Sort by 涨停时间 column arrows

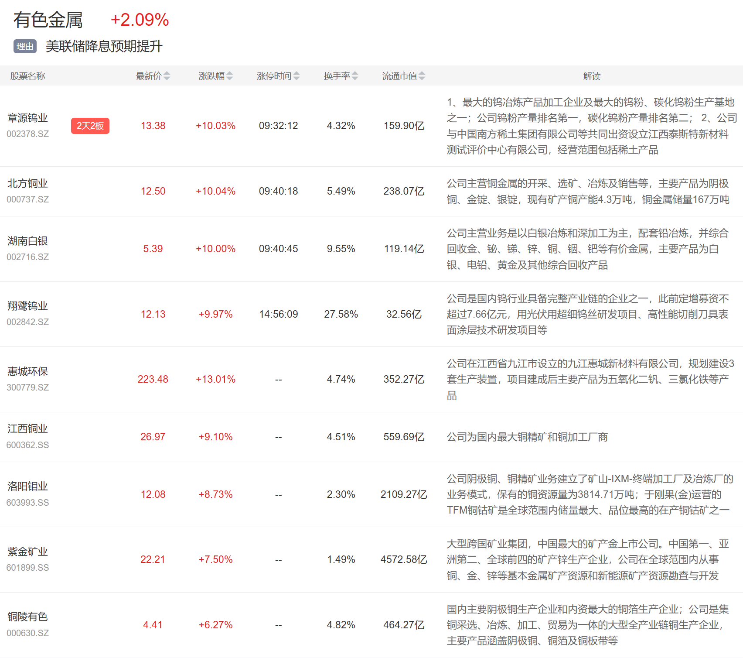tap(297, 76)
